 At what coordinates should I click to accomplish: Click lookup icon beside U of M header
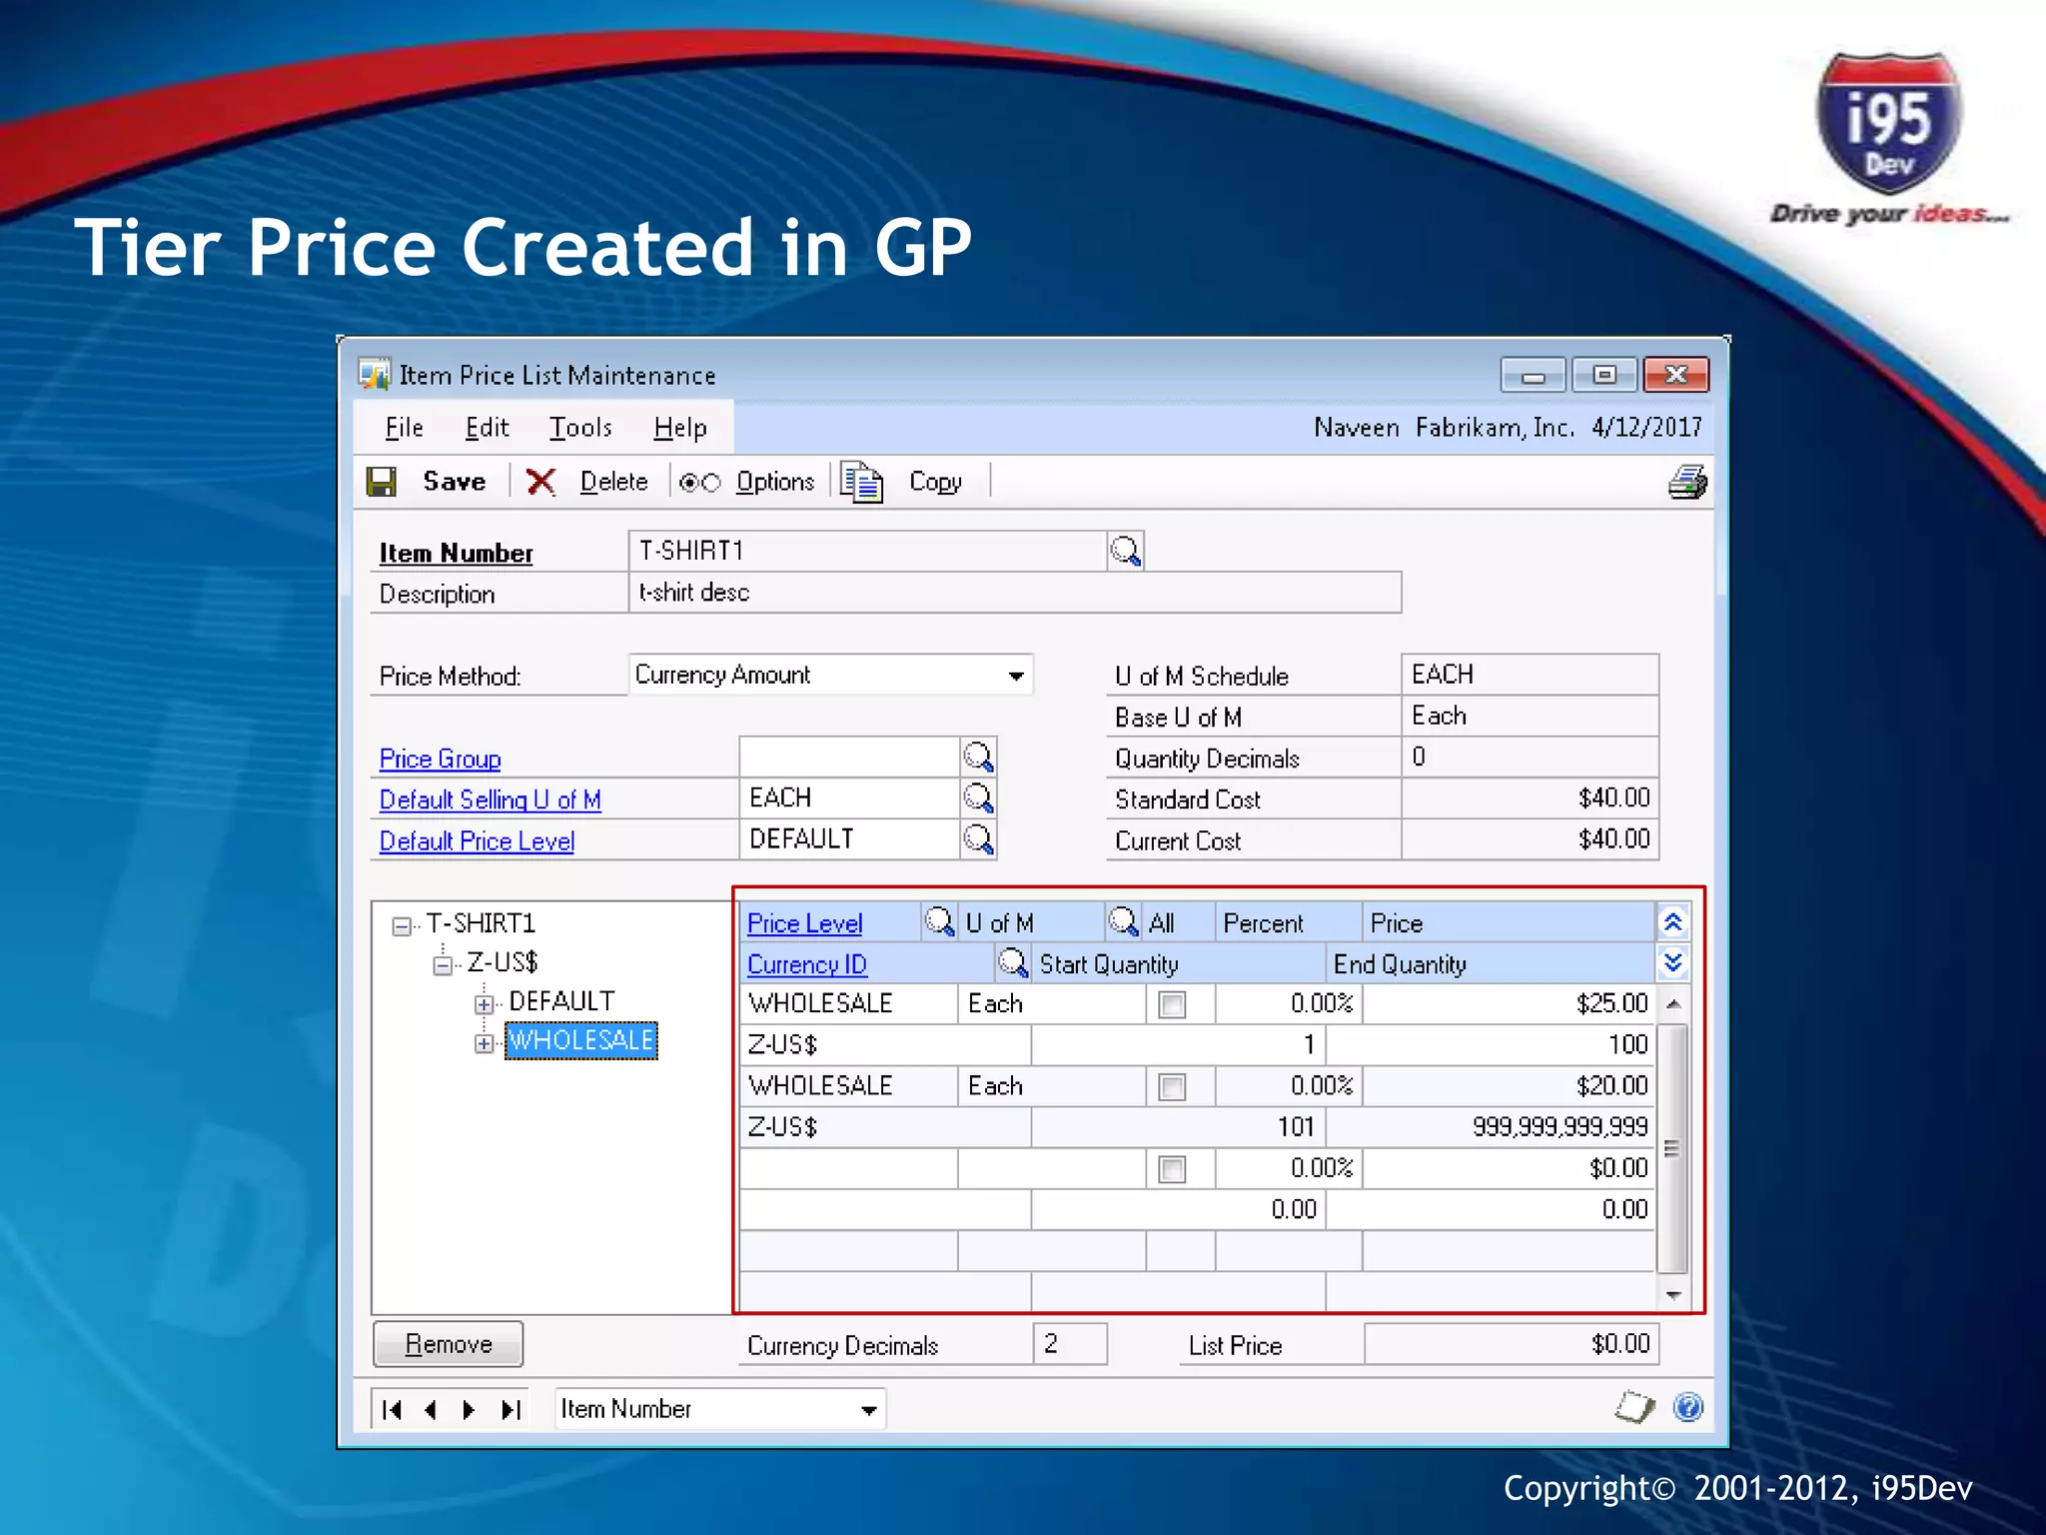[1124, 921]
